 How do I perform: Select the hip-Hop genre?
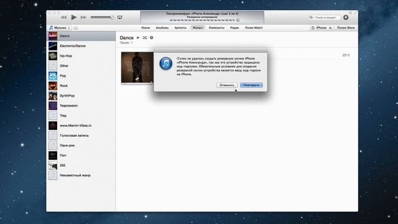(x=81, y=56)
